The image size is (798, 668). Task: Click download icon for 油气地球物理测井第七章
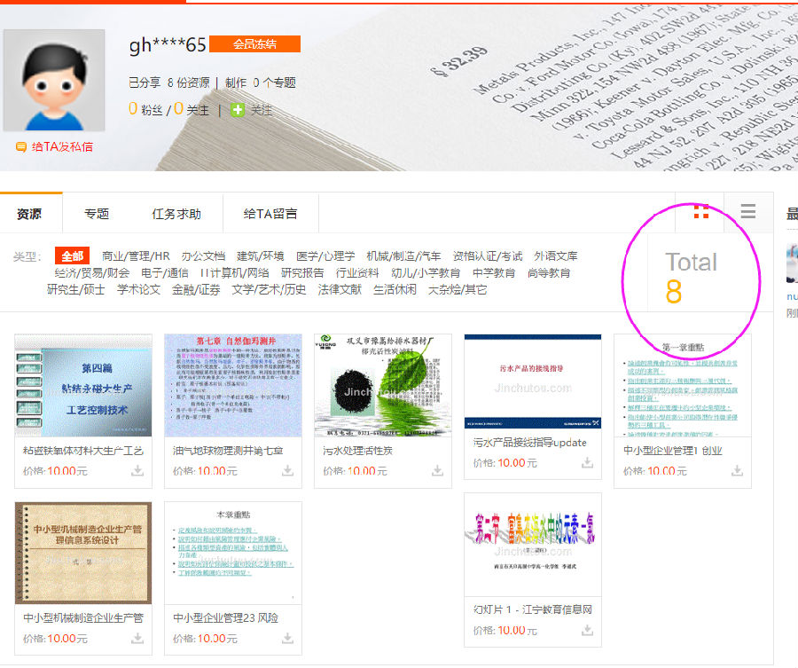click(287, 471)
